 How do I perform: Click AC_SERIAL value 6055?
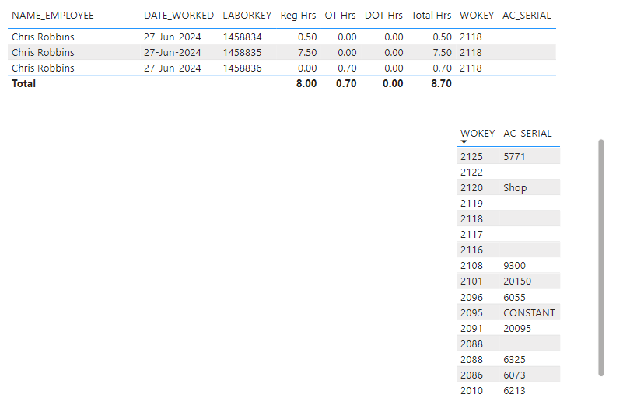click(x=514, y=297)
